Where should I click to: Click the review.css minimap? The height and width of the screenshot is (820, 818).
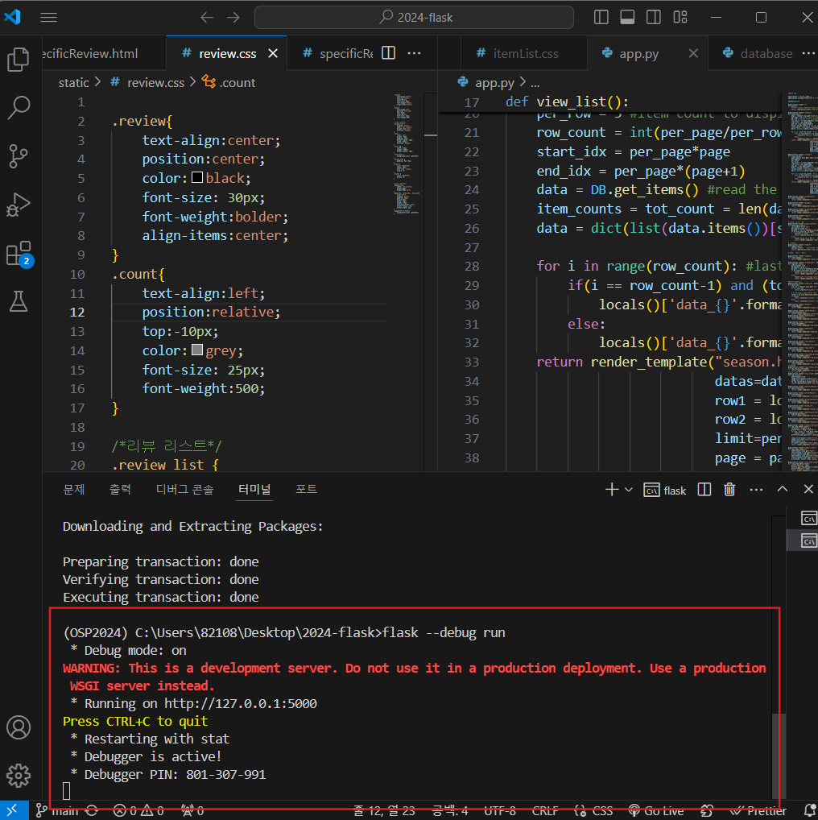[x=407, y=155]
